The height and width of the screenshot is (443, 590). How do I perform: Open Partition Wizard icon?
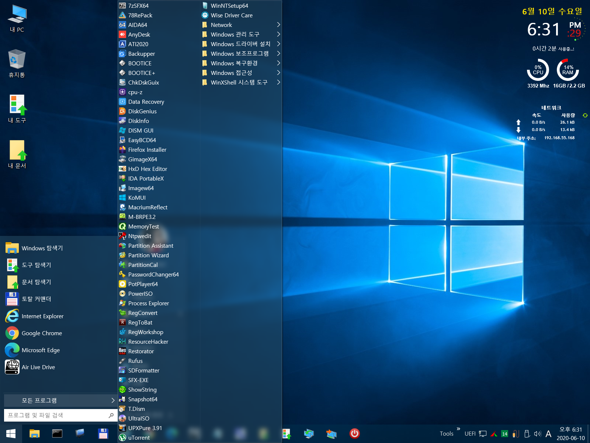[122, 255]
